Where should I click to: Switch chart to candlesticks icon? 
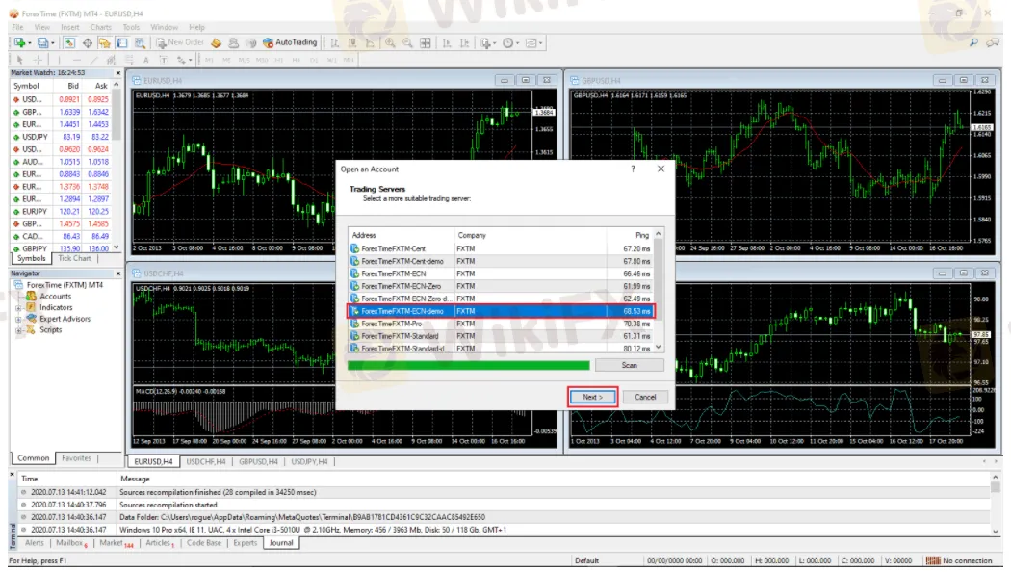tap(352, 42)
